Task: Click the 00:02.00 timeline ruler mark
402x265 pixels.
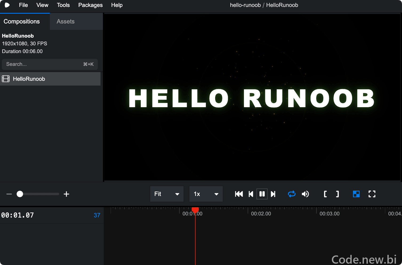Action: pyautogui.click(x=261, y=214)
